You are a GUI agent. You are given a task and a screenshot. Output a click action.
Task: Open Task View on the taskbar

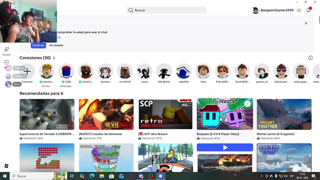[x=72, y=176]
